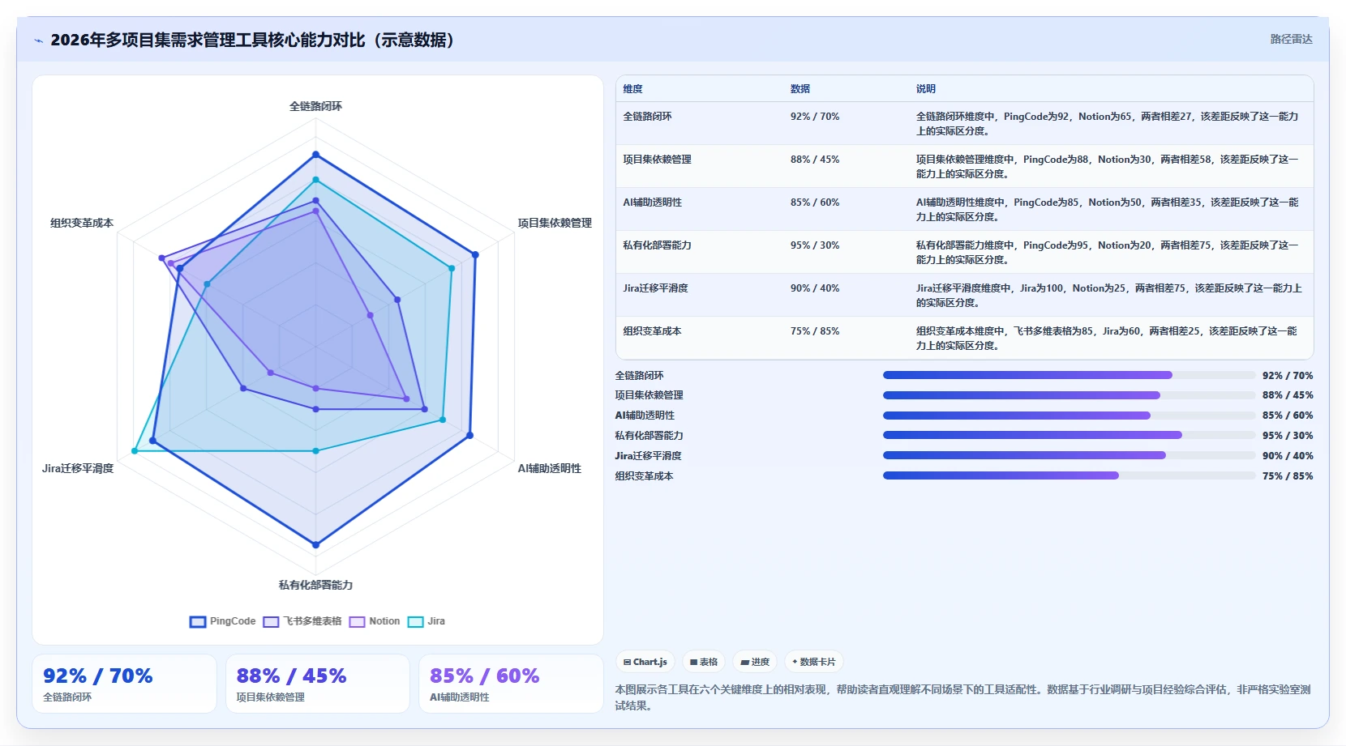Screen dimensions: 1346x746
Task: Select the Chart.js chip
Action: click(x=645, y=662)
